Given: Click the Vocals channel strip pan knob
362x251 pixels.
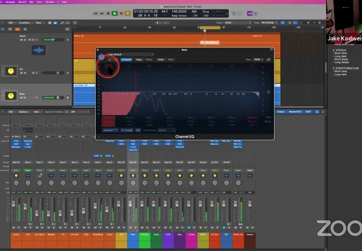Looking at the screenshot, I should click(191, 183).
